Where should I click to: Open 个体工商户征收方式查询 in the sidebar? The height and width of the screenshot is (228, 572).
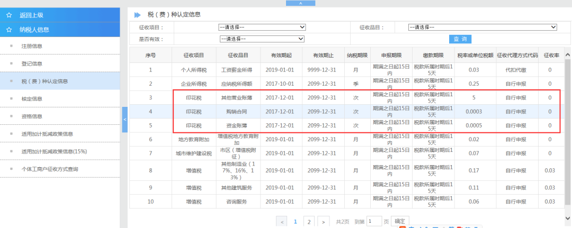click(x=60, y=169)
